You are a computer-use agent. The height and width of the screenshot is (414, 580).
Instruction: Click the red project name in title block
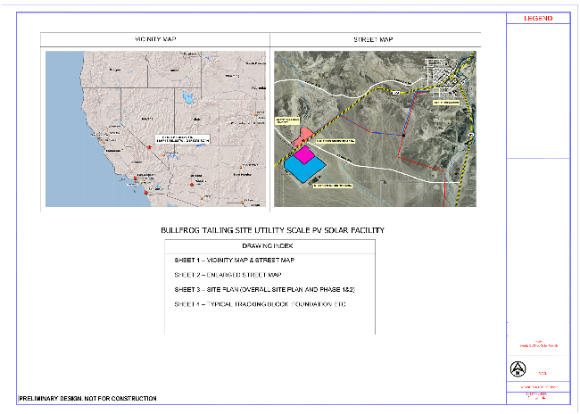click(538, 344)
